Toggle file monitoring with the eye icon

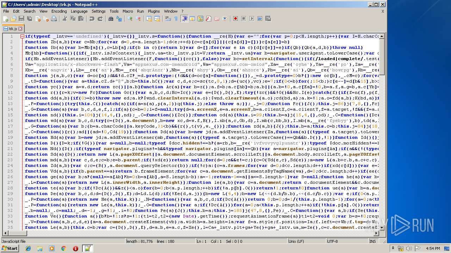pos(225,19)
